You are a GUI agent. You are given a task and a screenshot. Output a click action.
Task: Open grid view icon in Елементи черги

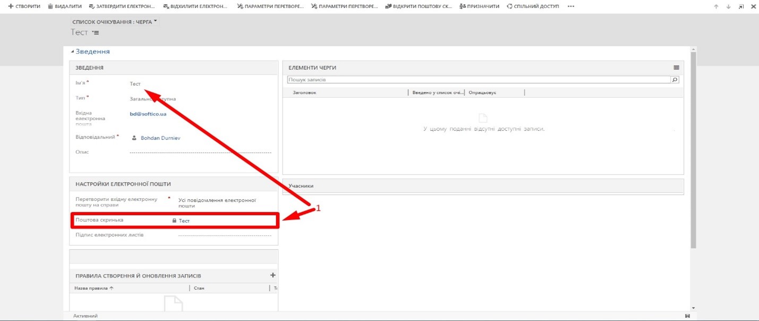[x=676, y=67]
